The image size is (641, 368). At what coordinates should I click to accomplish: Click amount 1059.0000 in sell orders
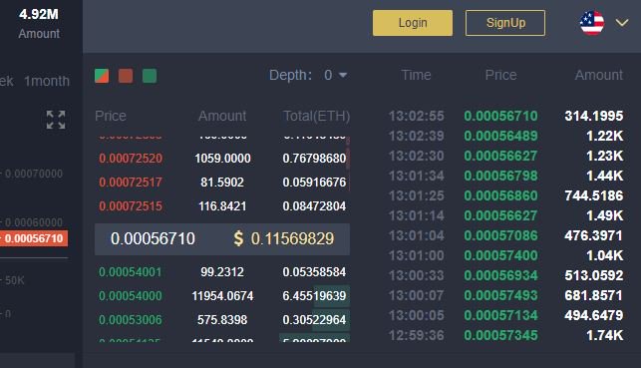point(222,159)
